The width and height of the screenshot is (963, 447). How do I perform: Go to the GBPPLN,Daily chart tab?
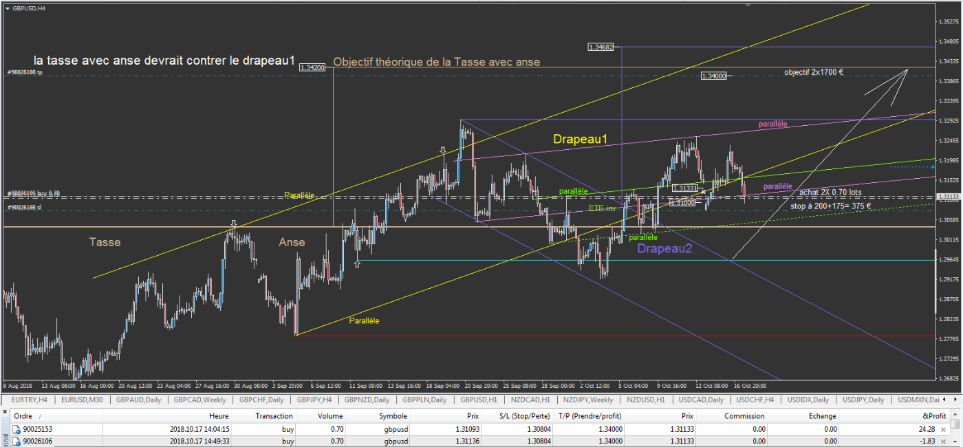pos(424,400)
